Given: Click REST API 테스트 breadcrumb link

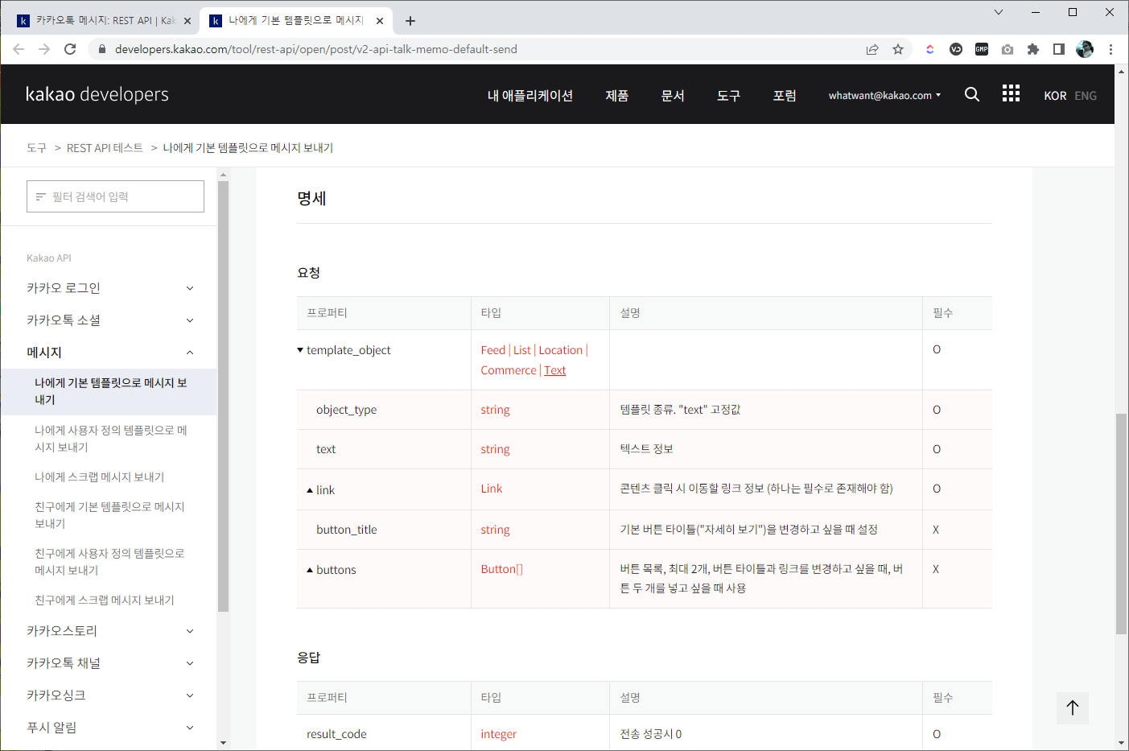Looking at the screenshot, I should click(x=105, y=148).
